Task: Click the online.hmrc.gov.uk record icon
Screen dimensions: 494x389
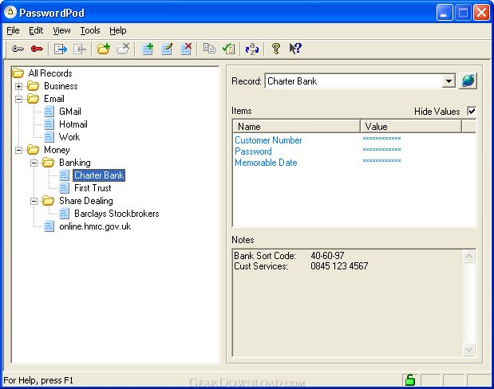Action: (x=49, y=226)
